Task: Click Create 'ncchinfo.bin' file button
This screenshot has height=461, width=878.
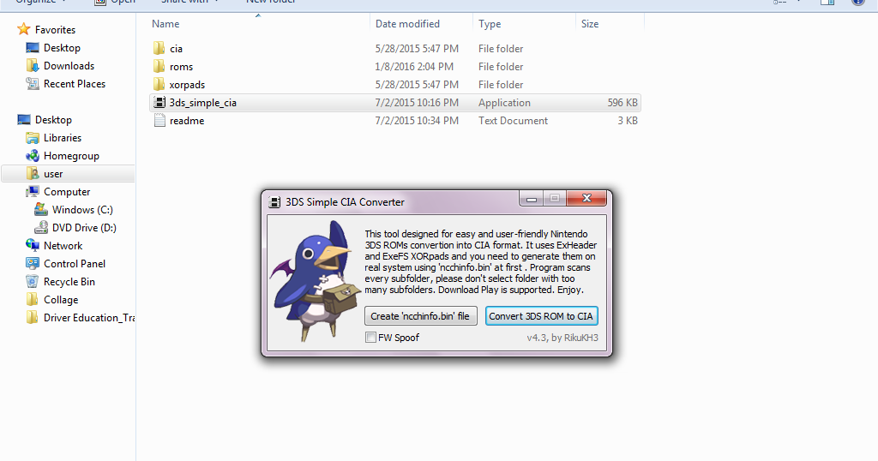Action: pos(420,316)
